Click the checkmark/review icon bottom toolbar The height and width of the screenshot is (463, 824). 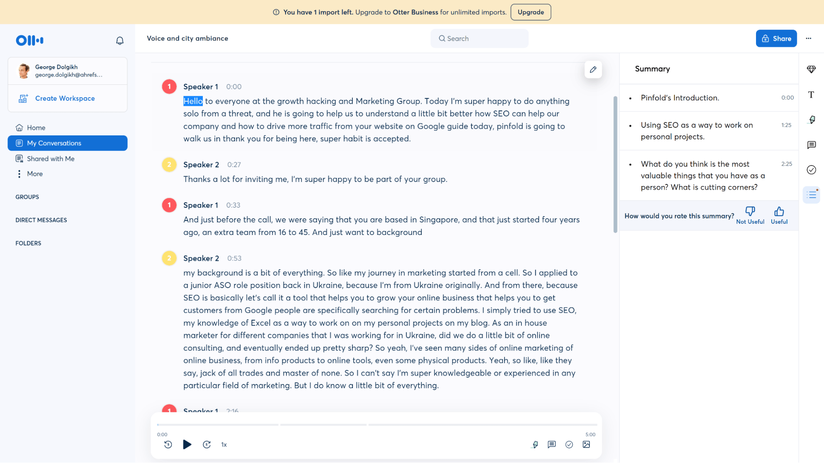tap(569, 444)
